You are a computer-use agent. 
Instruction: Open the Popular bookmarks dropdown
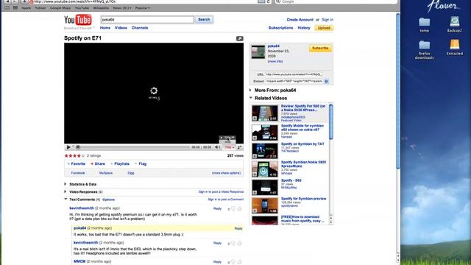pyautogui.click(x=142, y=8)
